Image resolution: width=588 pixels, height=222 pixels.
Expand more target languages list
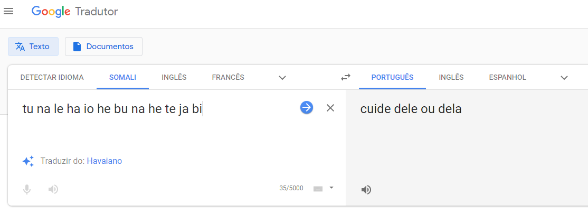click(x=564, y=78)
